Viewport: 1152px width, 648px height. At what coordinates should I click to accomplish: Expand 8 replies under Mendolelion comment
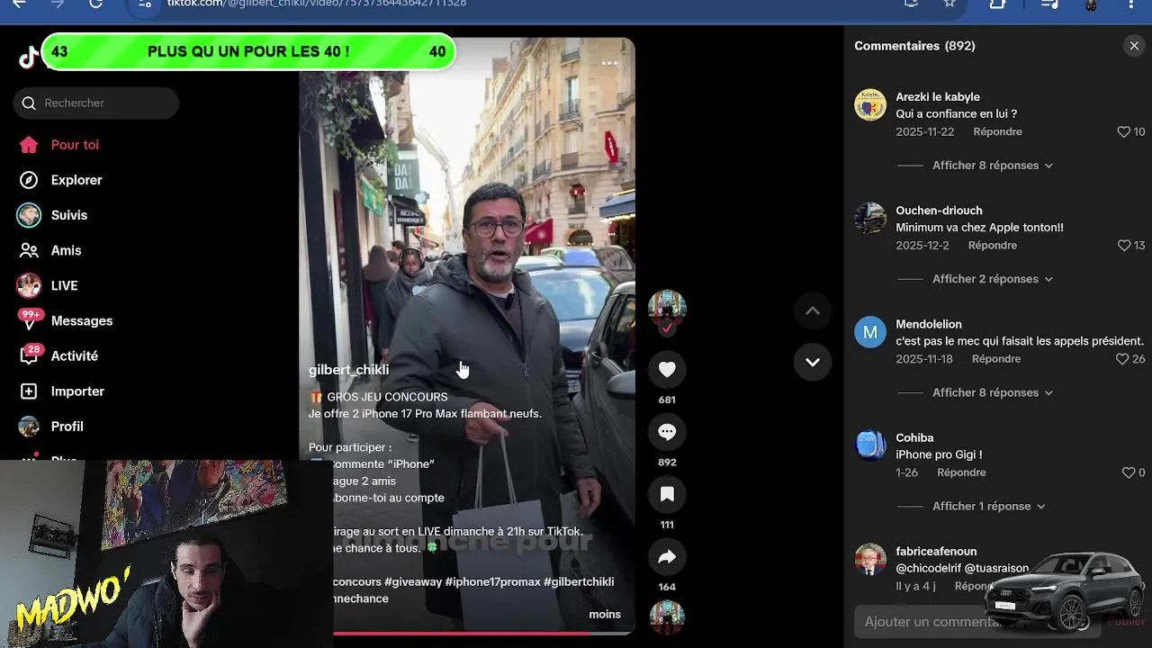click(x=992, y=392)
